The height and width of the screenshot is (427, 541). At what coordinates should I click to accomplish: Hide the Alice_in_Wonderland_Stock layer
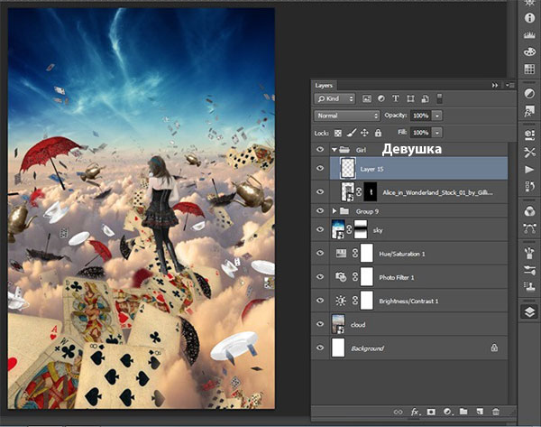320,191
